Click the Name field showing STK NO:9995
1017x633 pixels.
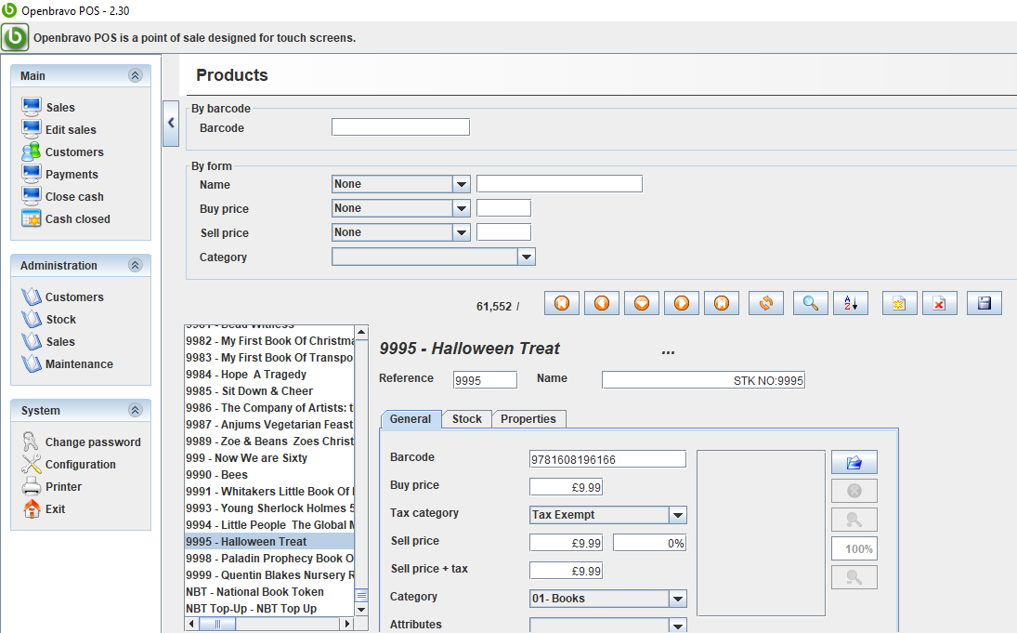click(704, 380)
